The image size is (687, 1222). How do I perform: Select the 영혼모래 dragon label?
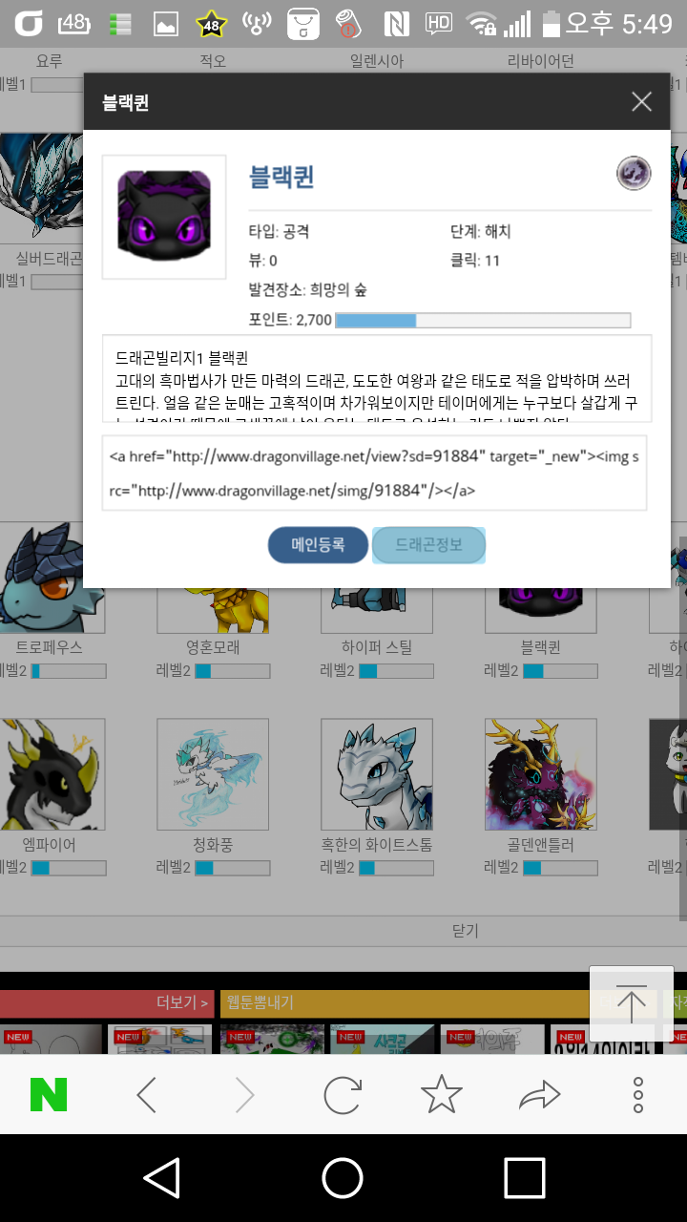(212, 647)
